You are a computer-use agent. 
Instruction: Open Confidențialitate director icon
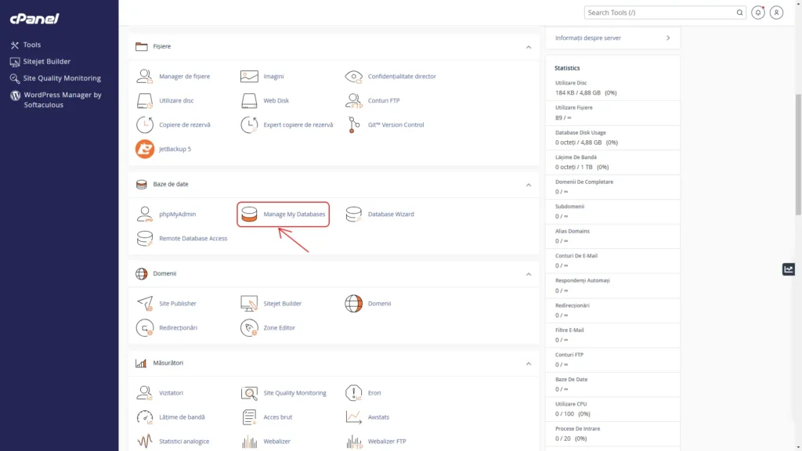click(353, 76)
